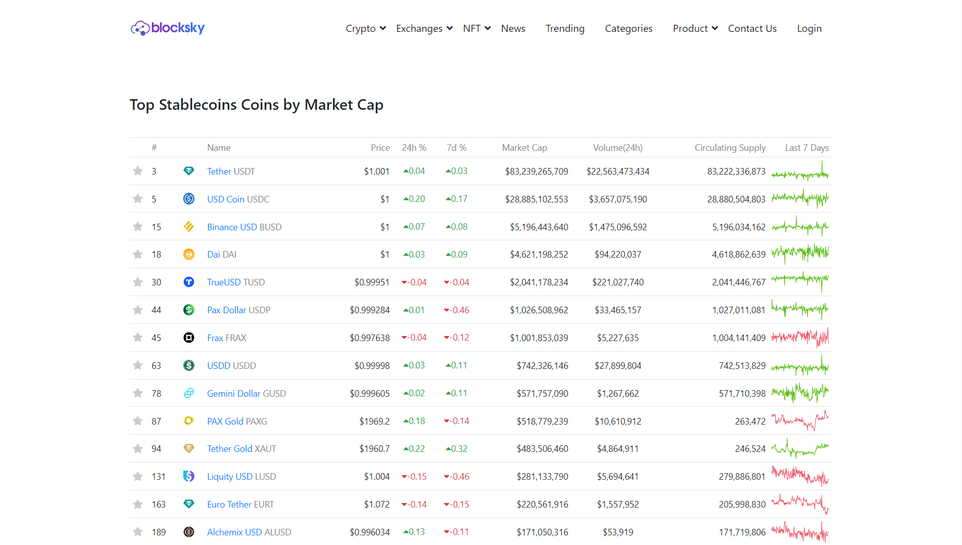The width and height of the screenshot is (962, 545).
Task: View PAX Gold 7-day sparkline chart
Action: [800, 421]
